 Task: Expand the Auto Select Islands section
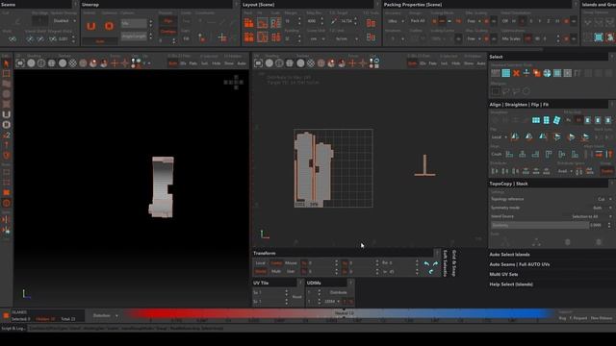coord(509,255)
